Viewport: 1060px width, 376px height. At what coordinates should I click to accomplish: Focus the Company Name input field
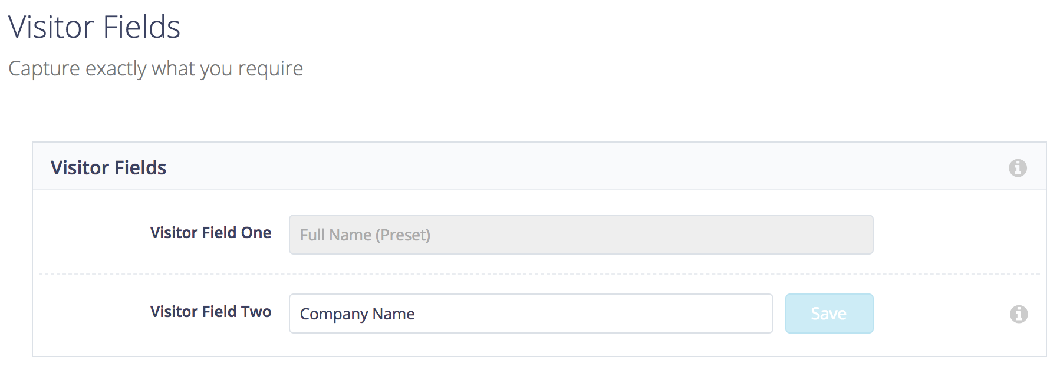pos(531,314)
